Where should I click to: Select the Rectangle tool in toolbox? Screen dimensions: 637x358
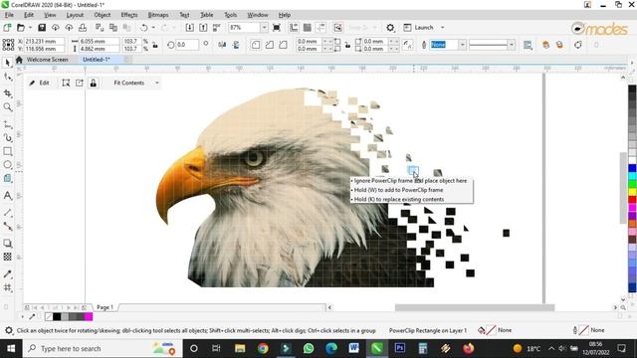pos(7,151)
